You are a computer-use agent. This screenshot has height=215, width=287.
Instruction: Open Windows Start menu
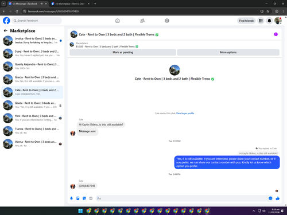click(x=80, y=211)
